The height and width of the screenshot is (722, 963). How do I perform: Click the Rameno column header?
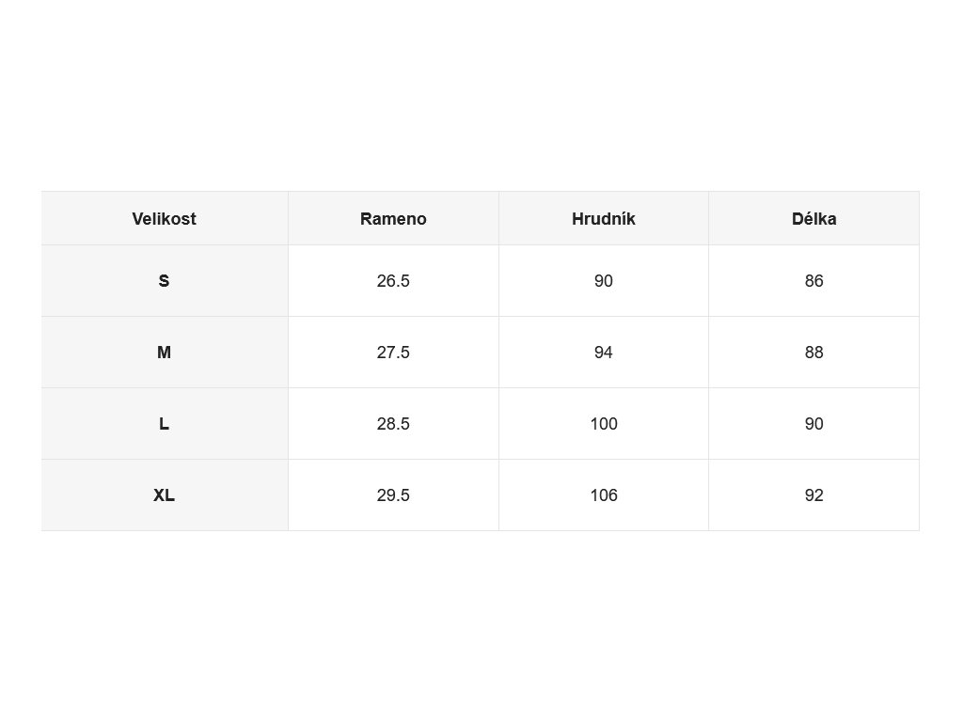(393, 218)
